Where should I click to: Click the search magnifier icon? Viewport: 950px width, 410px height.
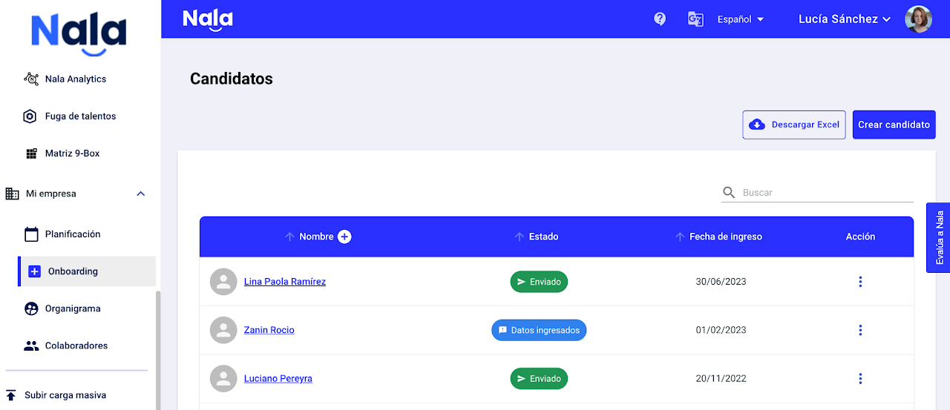[729, 193]
